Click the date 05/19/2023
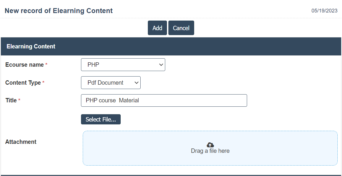Image resolution: width=342 pixels, height=176 pixels. tap(324, 11)
